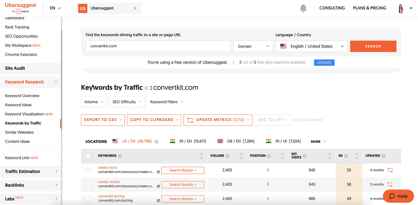Viewport: 418px width, 205px height.
Task: Open info icon beside US / EN count
Action: point(157,142)
